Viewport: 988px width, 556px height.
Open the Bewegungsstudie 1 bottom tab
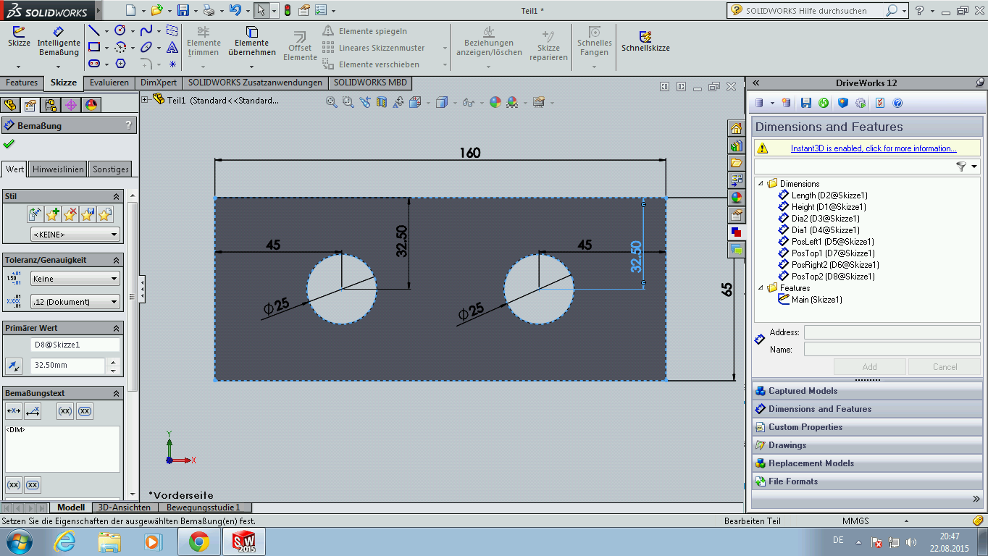203,507
